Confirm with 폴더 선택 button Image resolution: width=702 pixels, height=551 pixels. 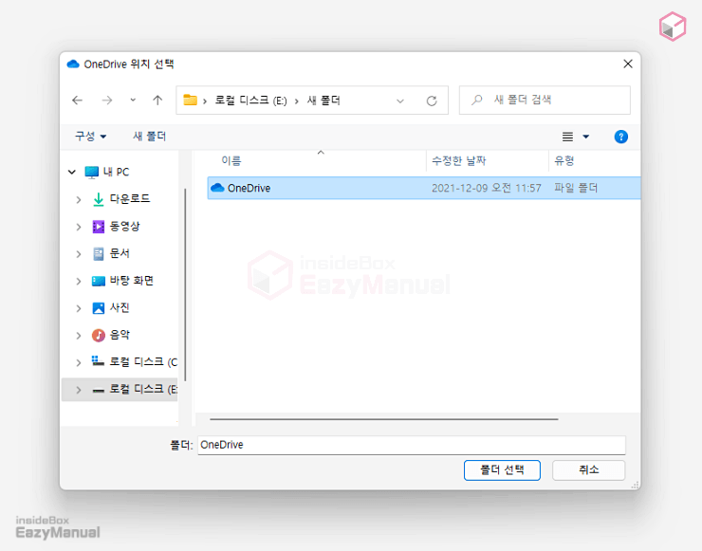point(502,470)
